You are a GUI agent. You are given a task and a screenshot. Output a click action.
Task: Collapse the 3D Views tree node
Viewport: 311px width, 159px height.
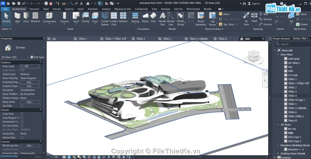[x=278, y=125]
